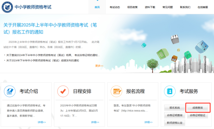This screenshot has height=129, width=214.
Task: Click the NTCE site logo emblem
Action: pos(7,7)
